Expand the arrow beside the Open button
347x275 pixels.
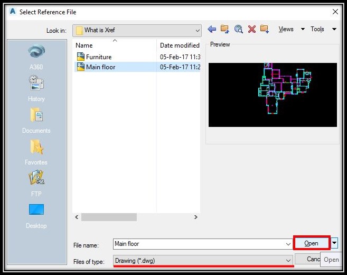[334, 243]
